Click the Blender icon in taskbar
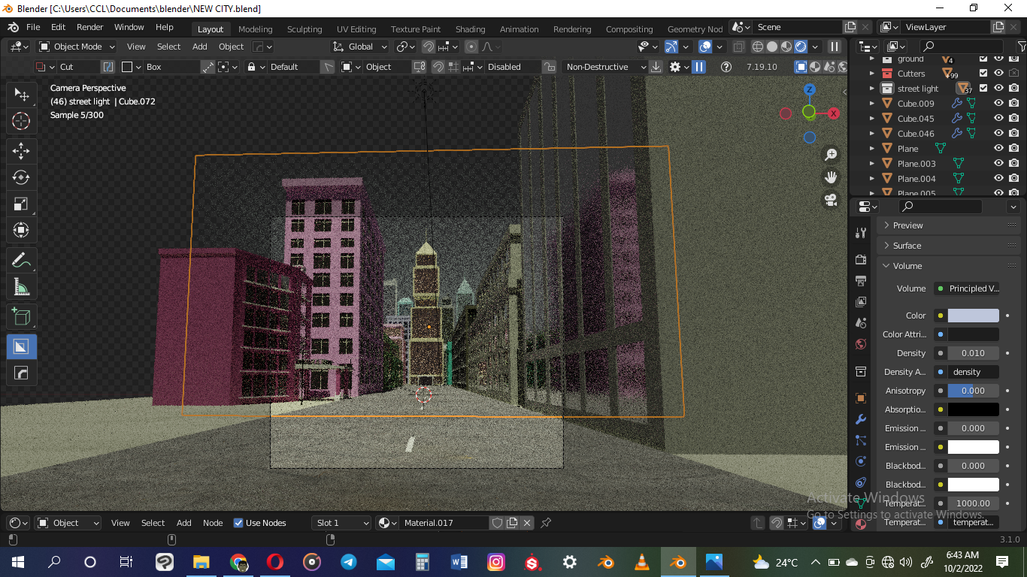 click(679, 562)
